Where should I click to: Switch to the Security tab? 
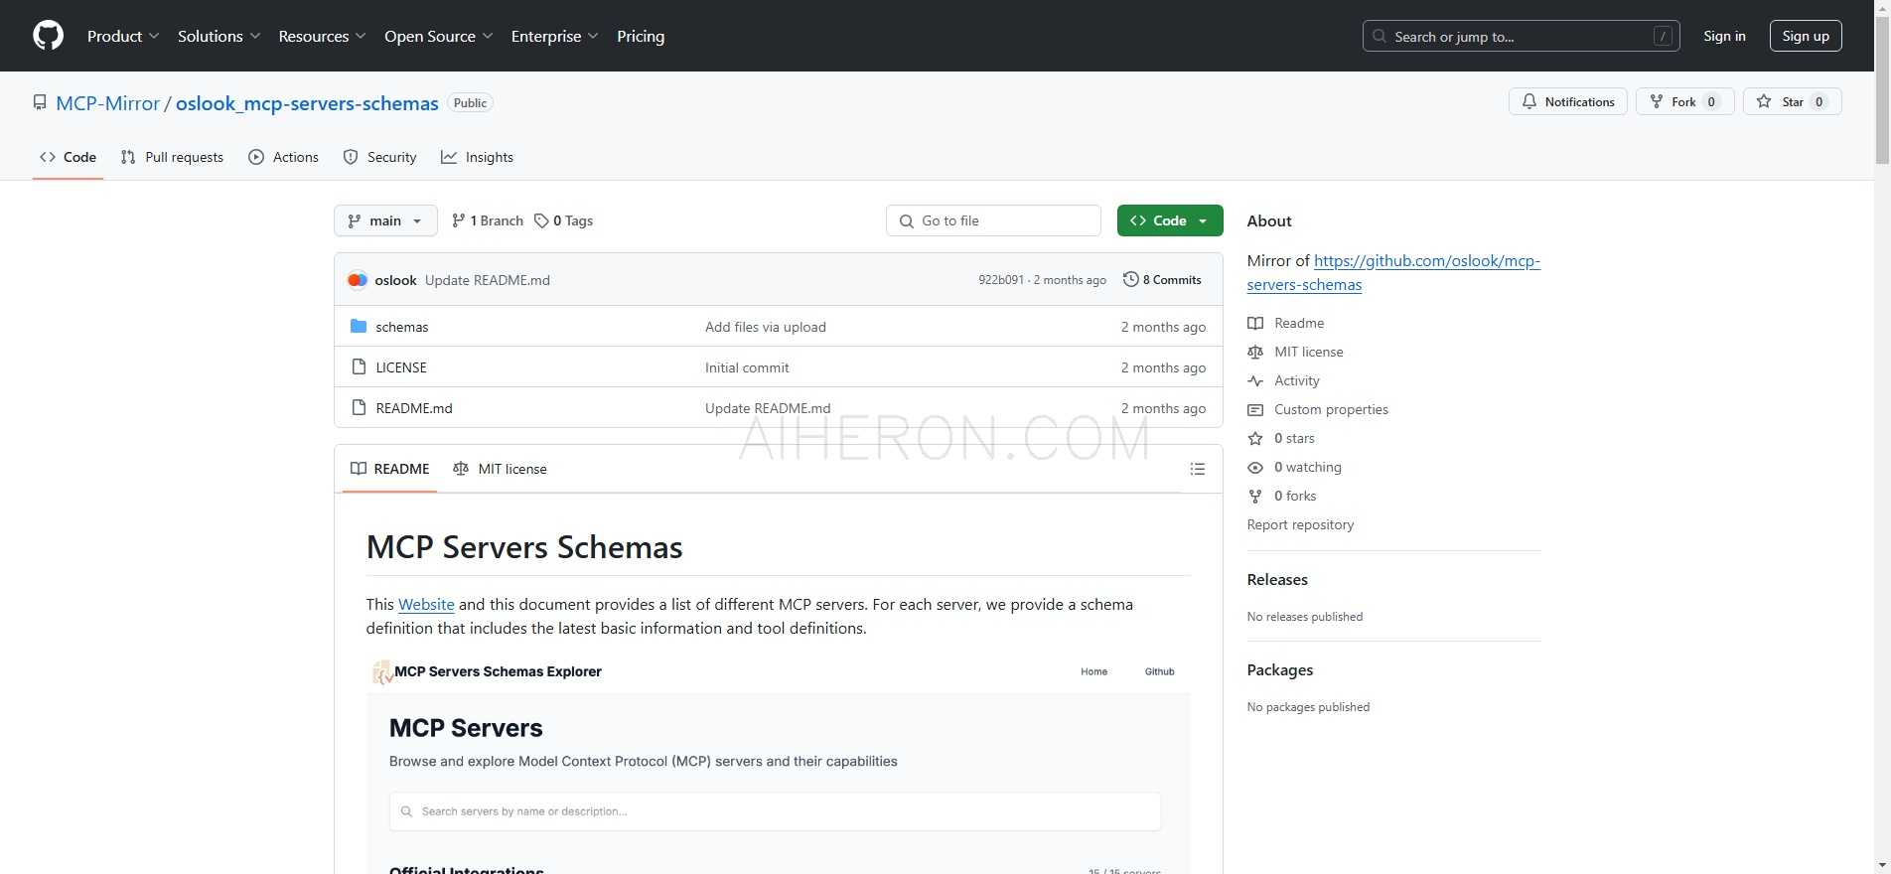click(379, 157)
